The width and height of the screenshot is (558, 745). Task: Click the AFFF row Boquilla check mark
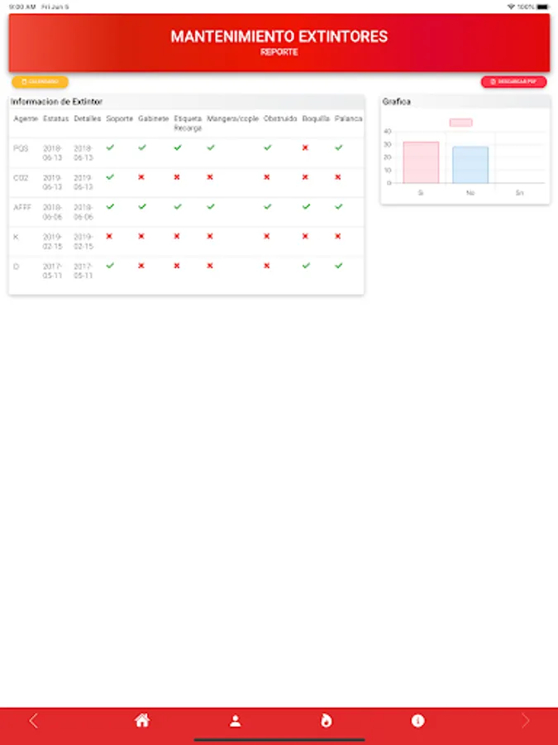(306, 207)
